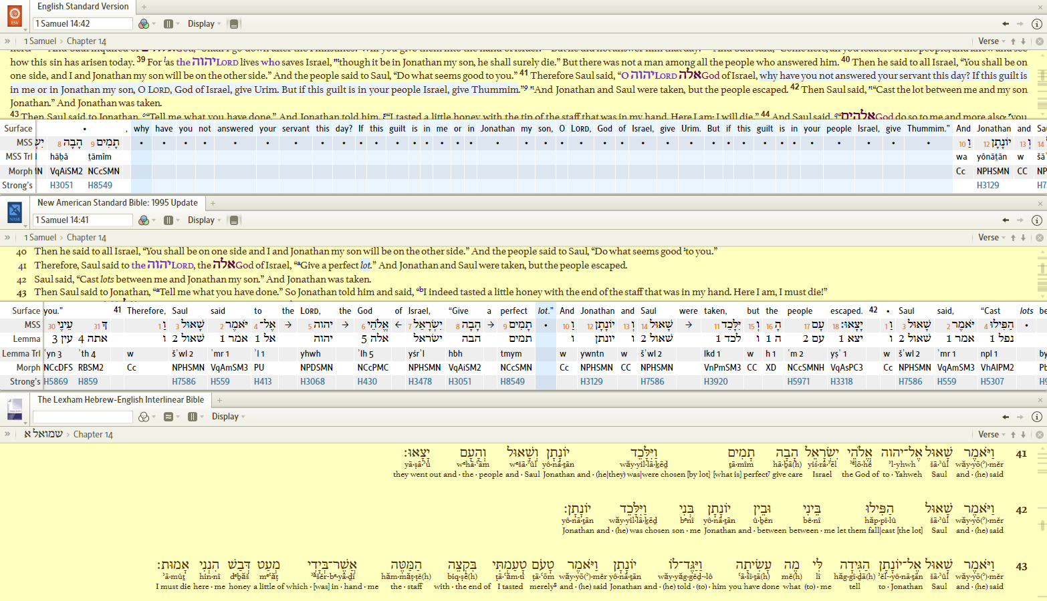Image resolution: width=1047 pixels, height=601 pixels.
Task: Jump to previous verse in NASB panel
Action: point(1013,238)
